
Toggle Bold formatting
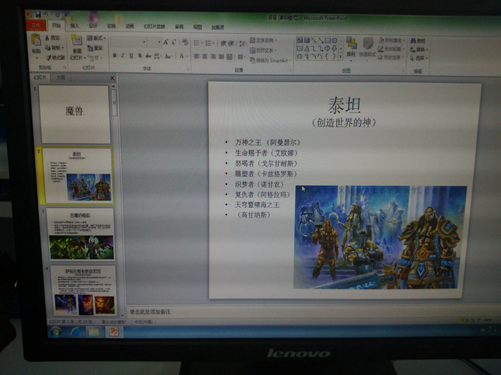(x=114, y=56)
